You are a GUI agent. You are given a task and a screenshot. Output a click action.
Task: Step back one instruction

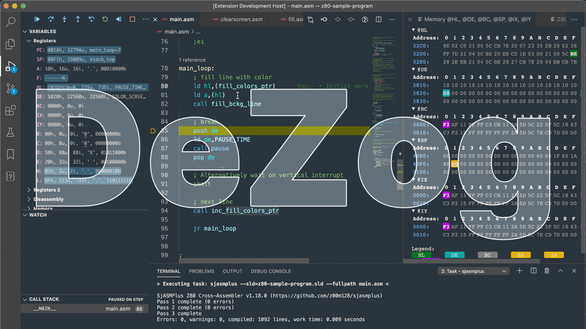[91, 19]
